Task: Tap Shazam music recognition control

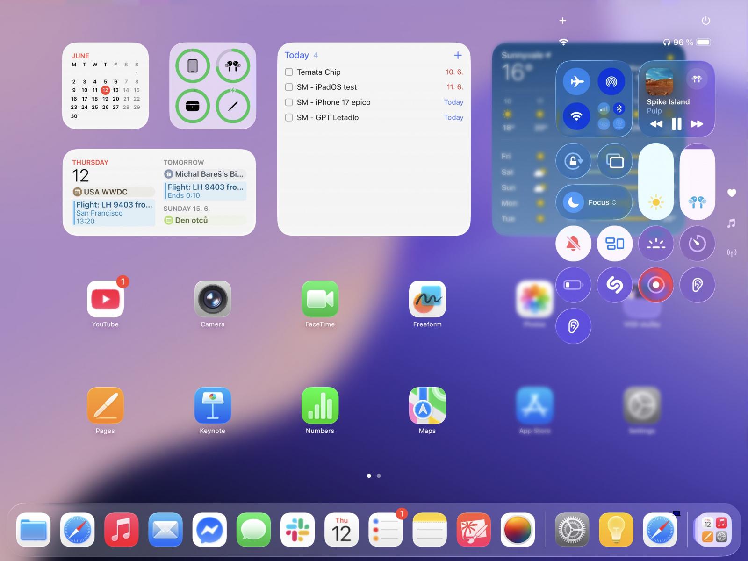Action: pos(615,285)
